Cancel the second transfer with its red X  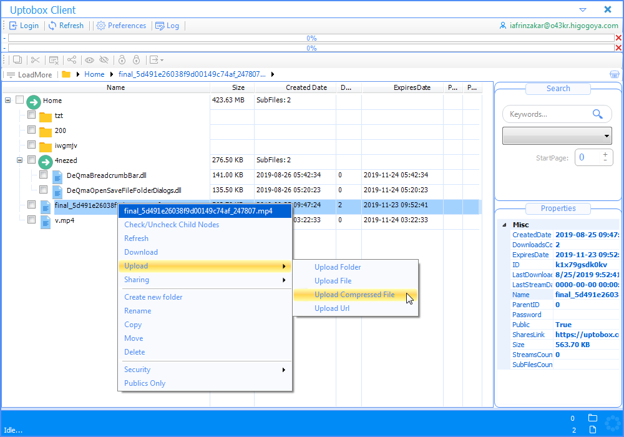618,48
